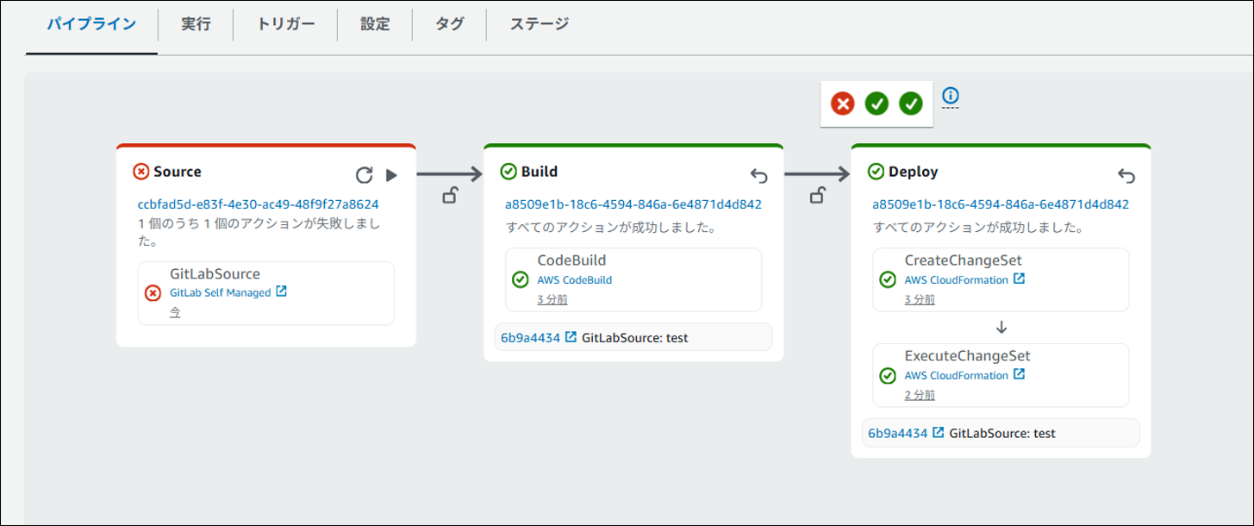Open Build execution ID a8509e1b link
1254x526 pixels.
click(x=633, y=204)
